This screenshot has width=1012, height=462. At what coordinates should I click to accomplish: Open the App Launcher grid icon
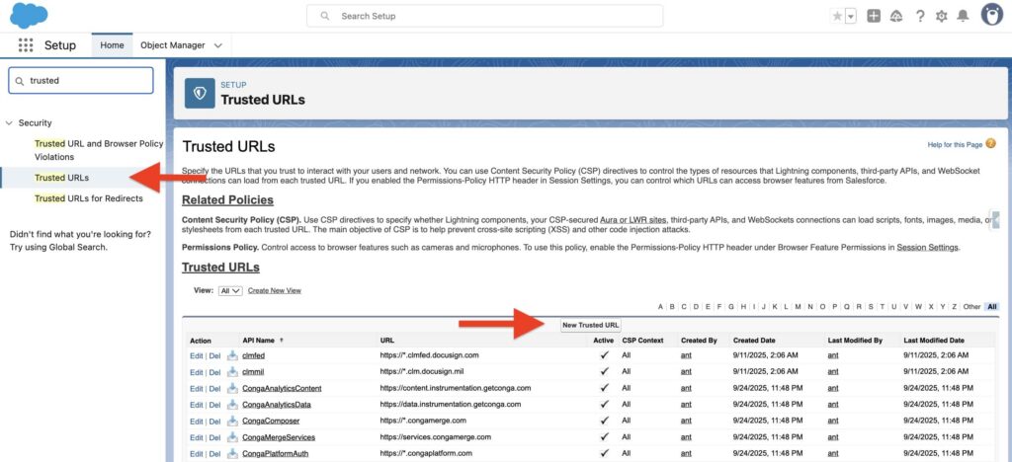pos(26,45)
